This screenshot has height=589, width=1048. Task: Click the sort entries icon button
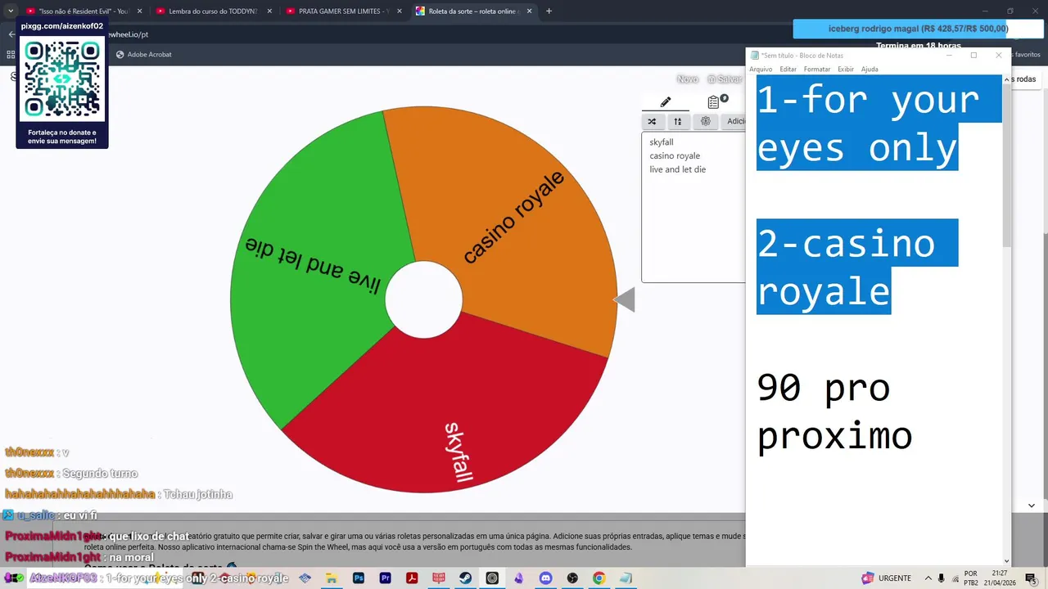(x=677, y=121)
